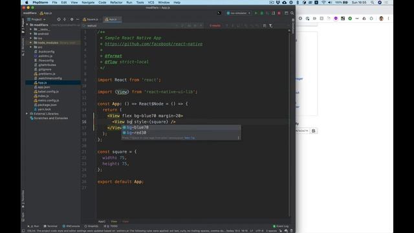Open the Run tool window button
Image resolution: width=414 pixels, height=233 pixels.
tap(33, 226)
